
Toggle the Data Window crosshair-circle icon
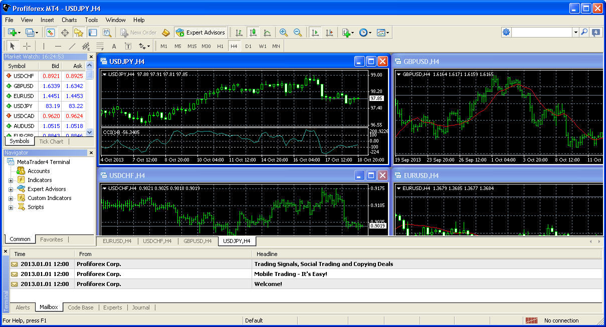65,32
